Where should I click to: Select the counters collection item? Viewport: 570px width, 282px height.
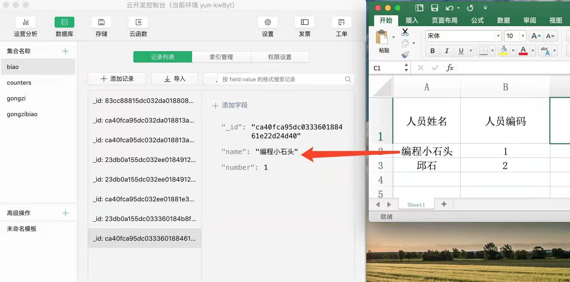19,83
